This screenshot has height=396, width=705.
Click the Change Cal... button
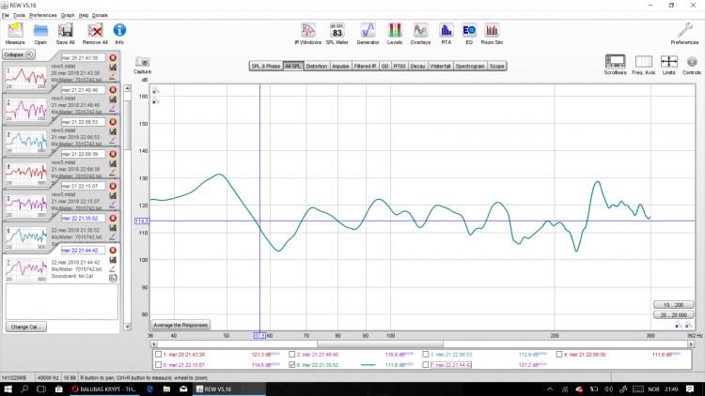[x=26, y=327]
